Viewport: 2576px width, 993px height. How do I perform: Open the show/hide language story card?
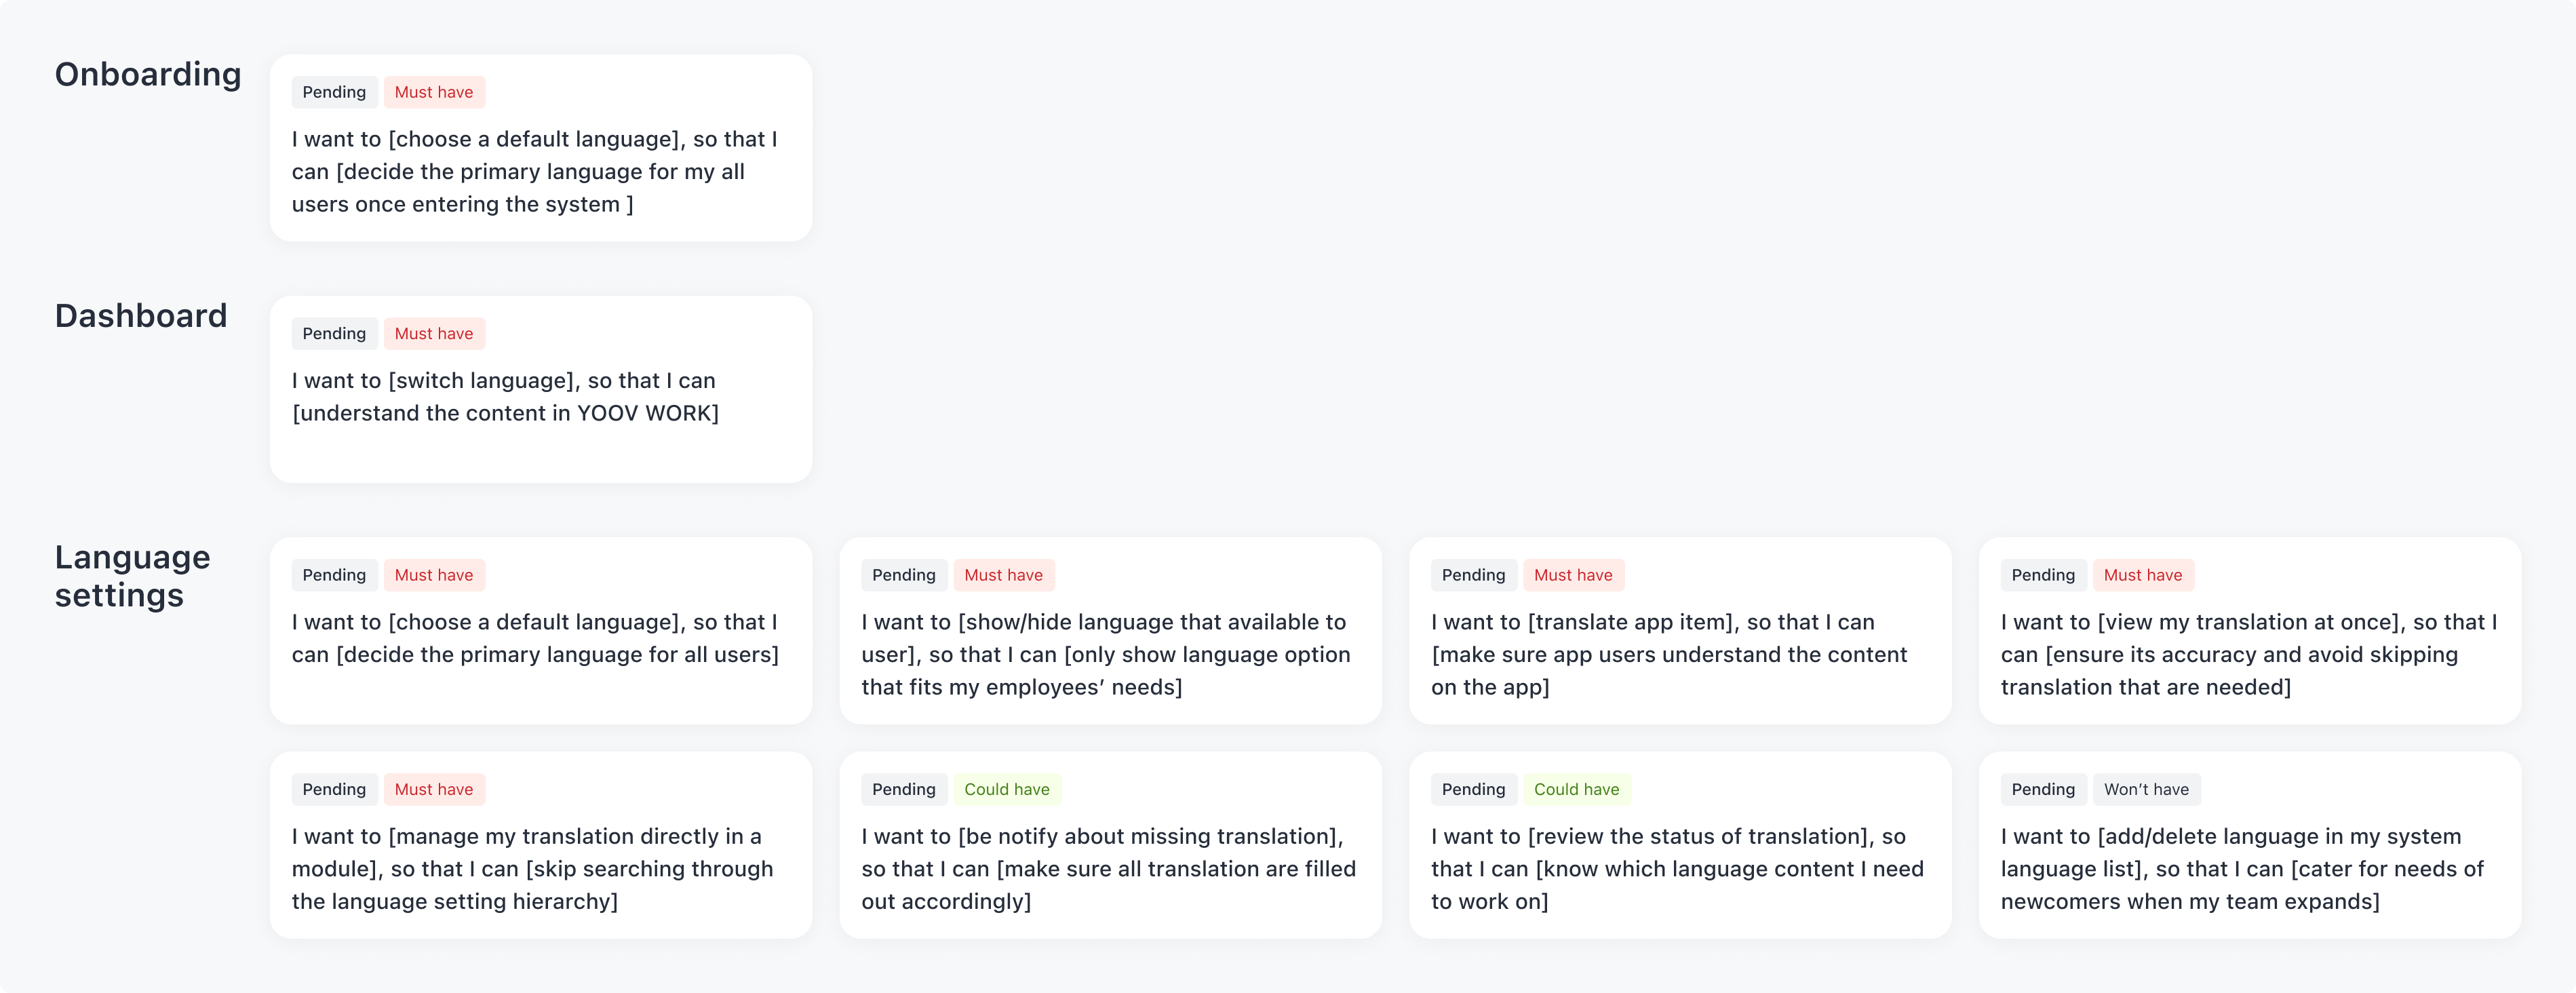1110,631
